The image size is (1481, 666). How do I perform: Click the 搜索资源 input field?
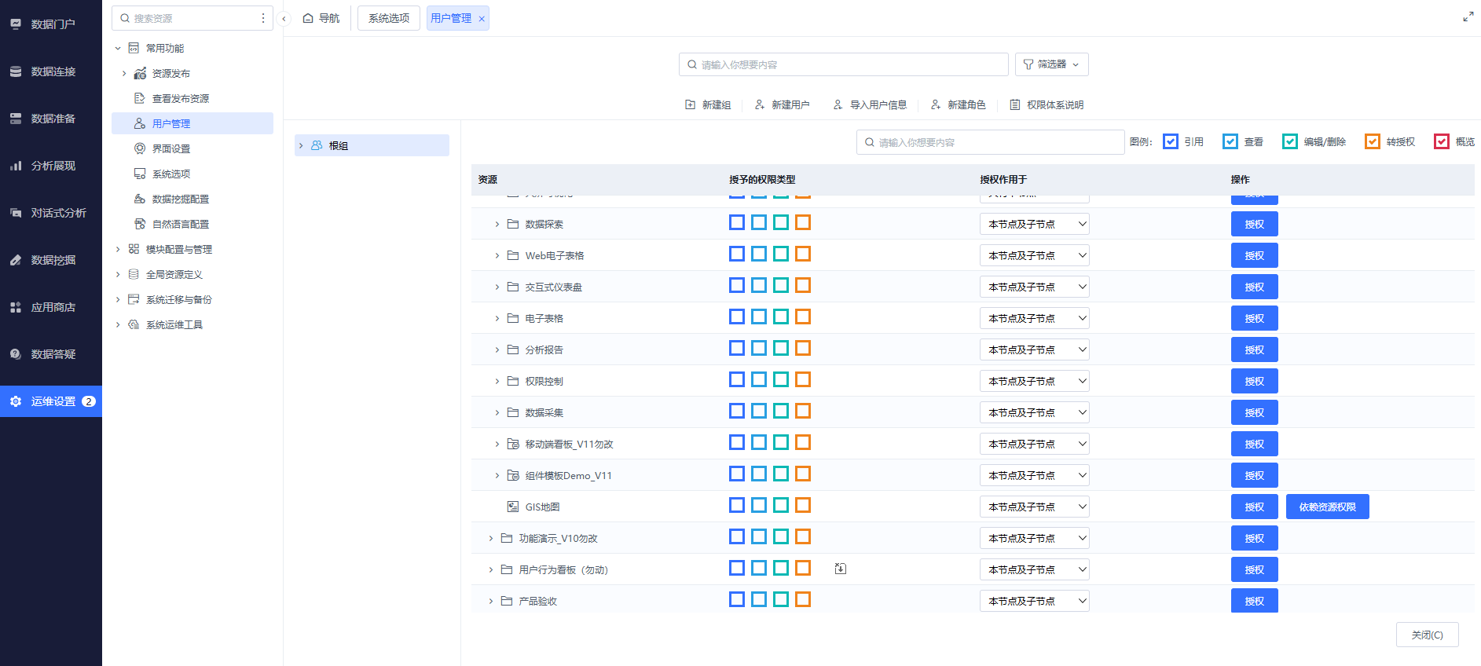(192, 18)
